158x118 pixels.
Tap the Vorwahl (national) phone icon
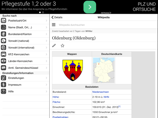pos(4,41)
